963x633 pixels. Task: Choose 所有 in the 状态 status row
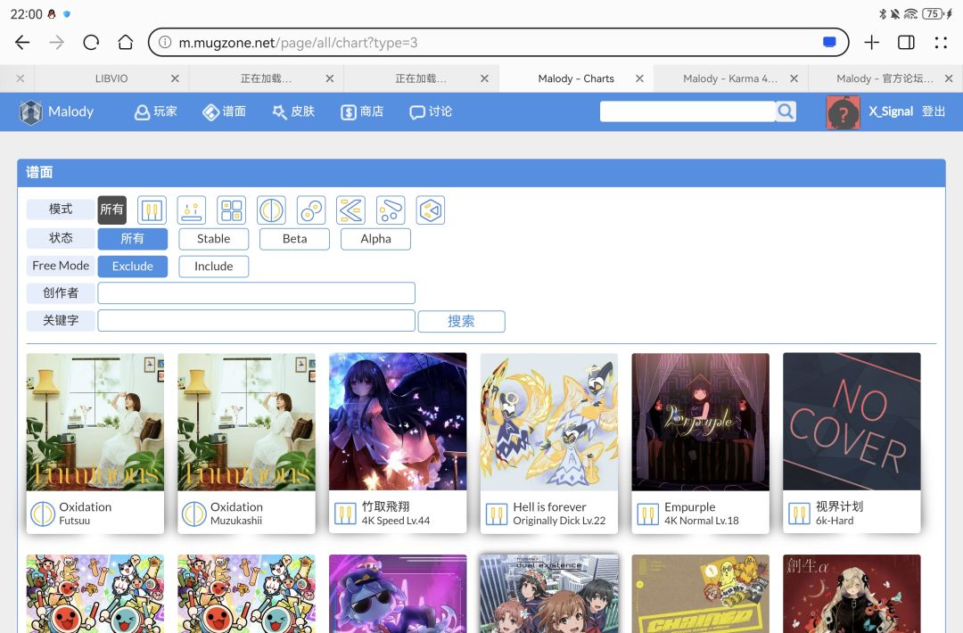pyautogui.click(x=133, y=239)
